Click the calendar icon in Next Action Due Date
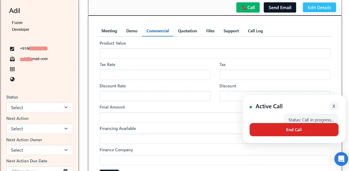349x171 pixels. click(65, 170)
